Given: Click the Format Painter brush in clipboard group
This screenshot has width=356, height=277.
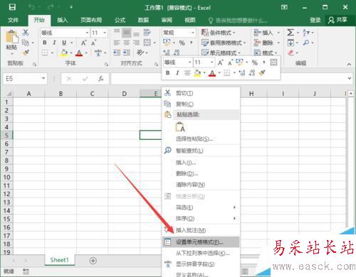Looking at the screenshot, I should tap(26, 53).
